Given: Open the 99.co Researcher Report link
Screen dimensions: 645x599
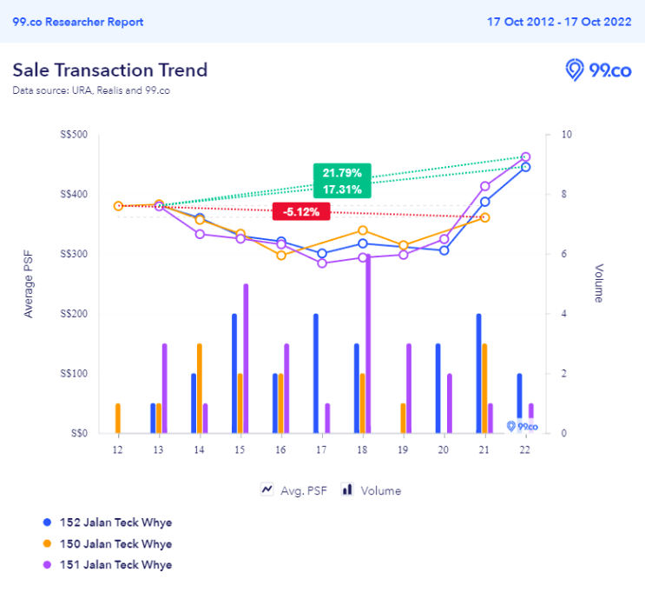Looking at the screenshot, I should tap(78, 22).
